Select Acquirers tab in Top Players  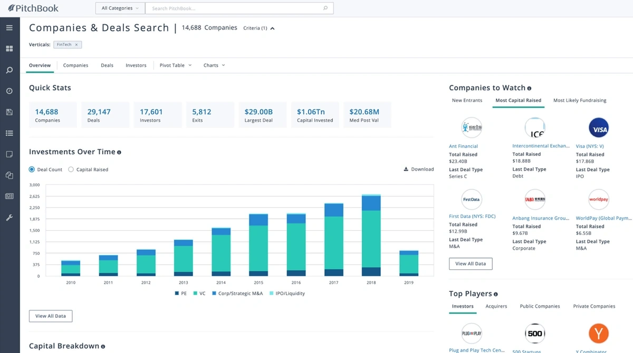click(x=496, y=306)
